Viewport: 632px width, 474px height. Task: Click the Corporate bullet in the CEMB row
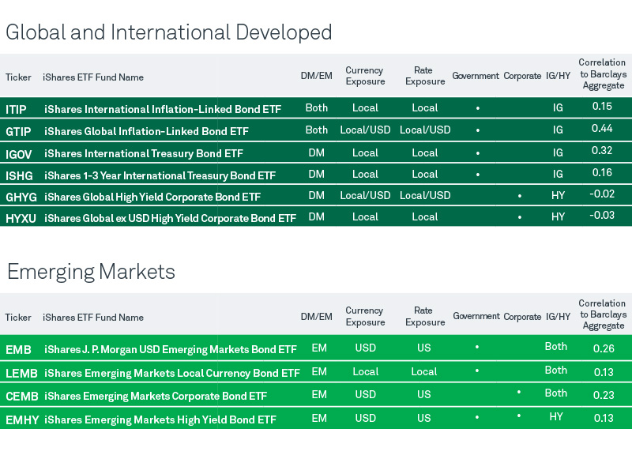click(518, 393)
